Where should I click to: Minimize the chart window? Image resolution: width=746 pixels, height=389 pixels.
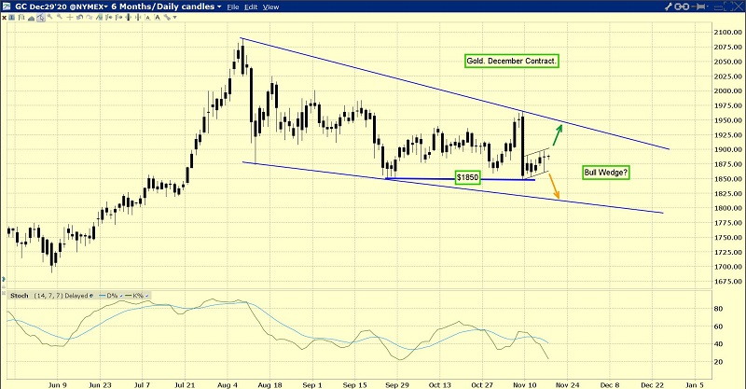718,7
